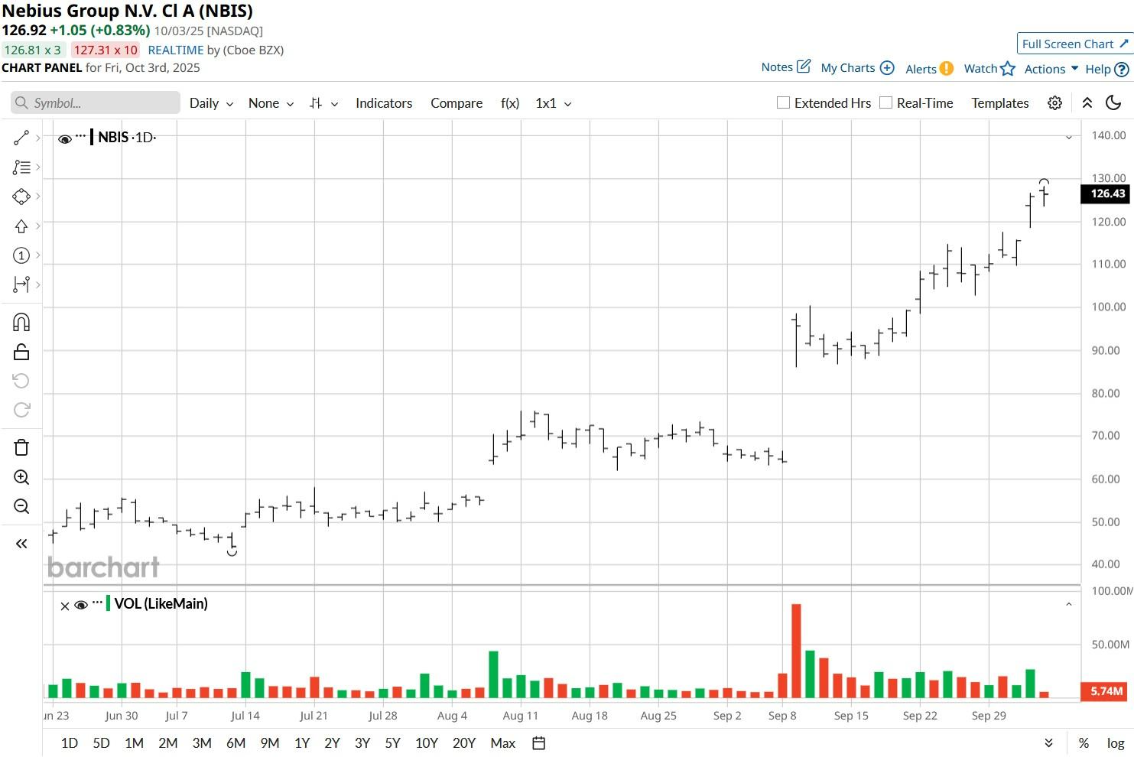The width and height of the screenshot is (1134, 757).
Task: Collapse the chart header with double chevron
Action: pyautogui.click(x=1087, y=103)
